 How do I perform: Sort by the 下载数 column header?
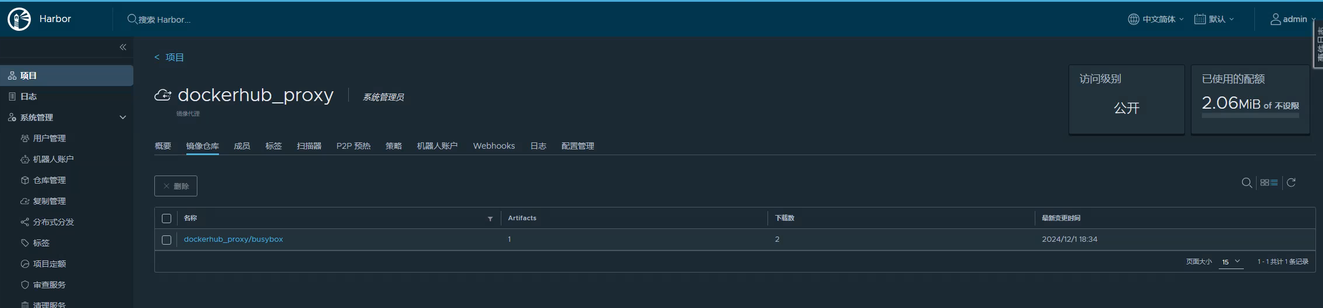point(784,218)
